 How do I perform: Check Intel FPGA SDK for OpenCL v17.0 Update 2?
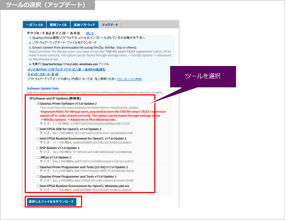click(x=38, y=129)
